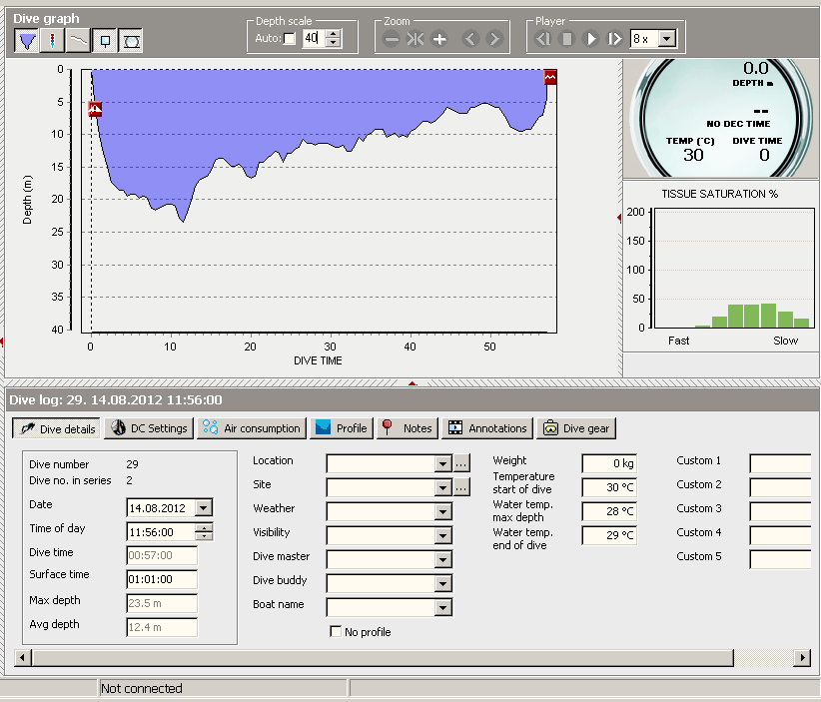Click the Custom 5 input field
Viewport: 821px width, 702px height.
(781, 559)
